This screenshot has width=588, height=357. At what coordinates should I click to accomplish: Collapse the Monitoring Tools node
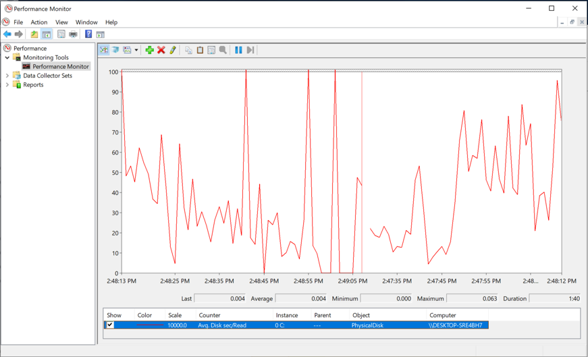(x=7, y=57)
